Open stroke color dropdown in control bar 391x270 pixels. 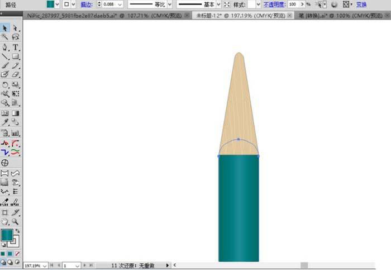click(x=74, y=4)
